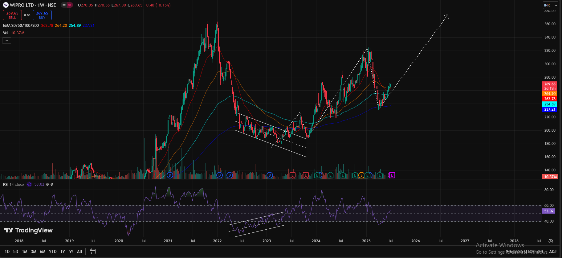Screen dimensions: 562x258
Task: Click the grey minus toggle next to NSE
Action: coord(64,5)
